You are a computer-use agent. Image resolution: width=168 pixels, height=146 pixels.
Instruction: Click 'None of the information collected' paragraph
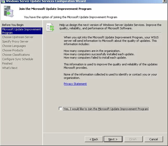[x=110, y=76]
